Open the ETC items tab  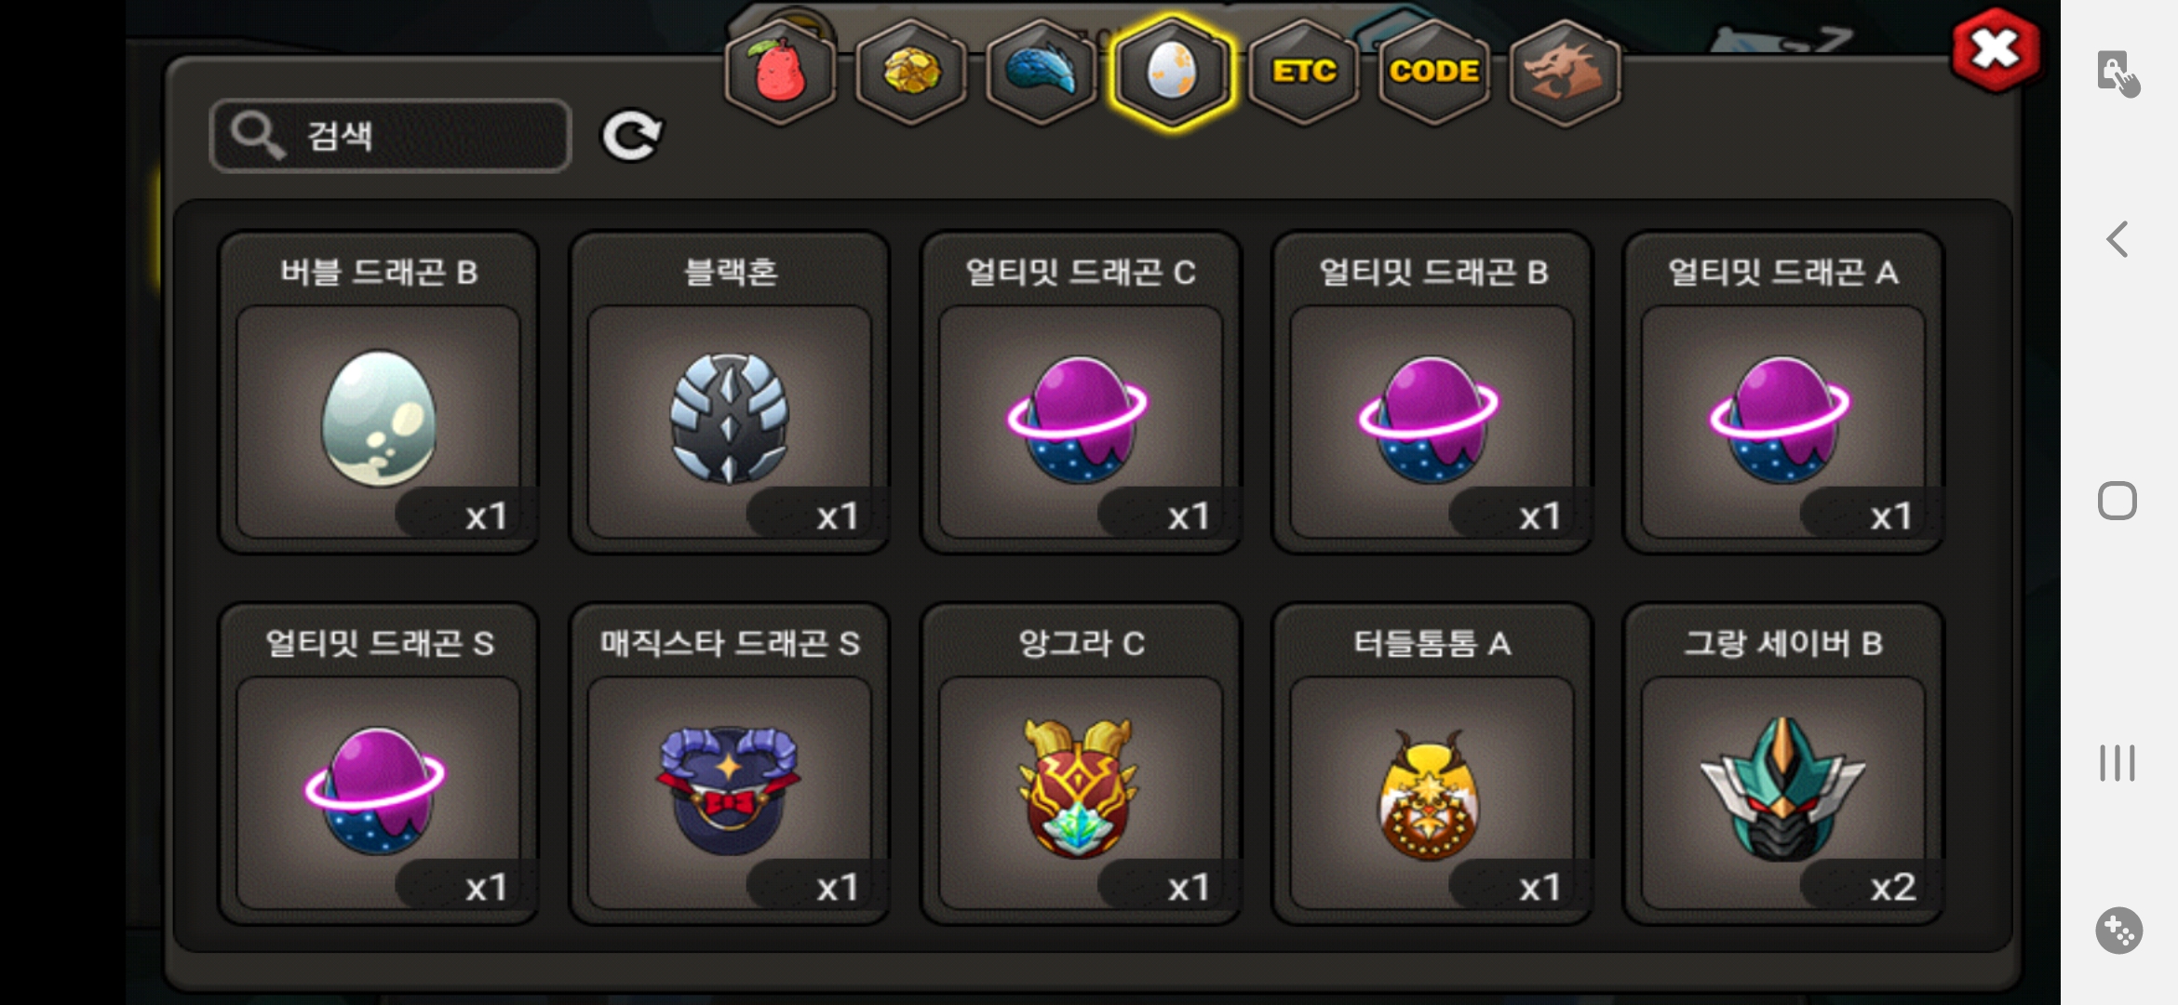pyautogui.click(x=1304, y=72)
